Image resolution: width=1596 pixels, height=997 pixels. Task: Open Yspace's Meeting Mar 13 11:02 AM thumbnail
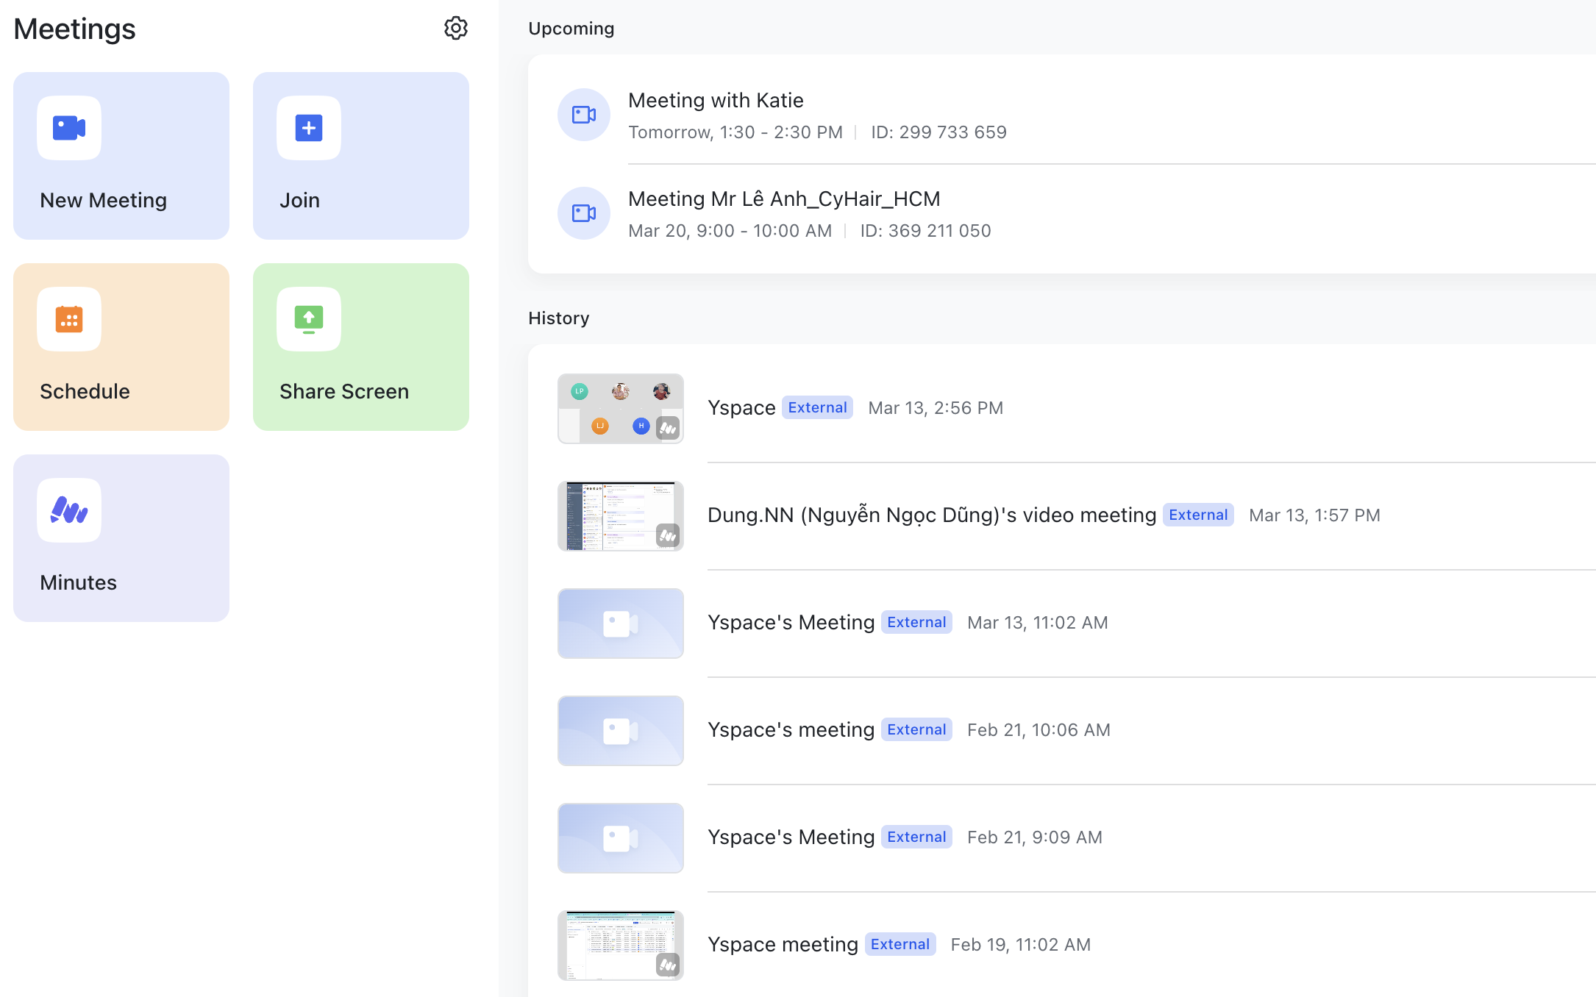[x=621, y=623]
